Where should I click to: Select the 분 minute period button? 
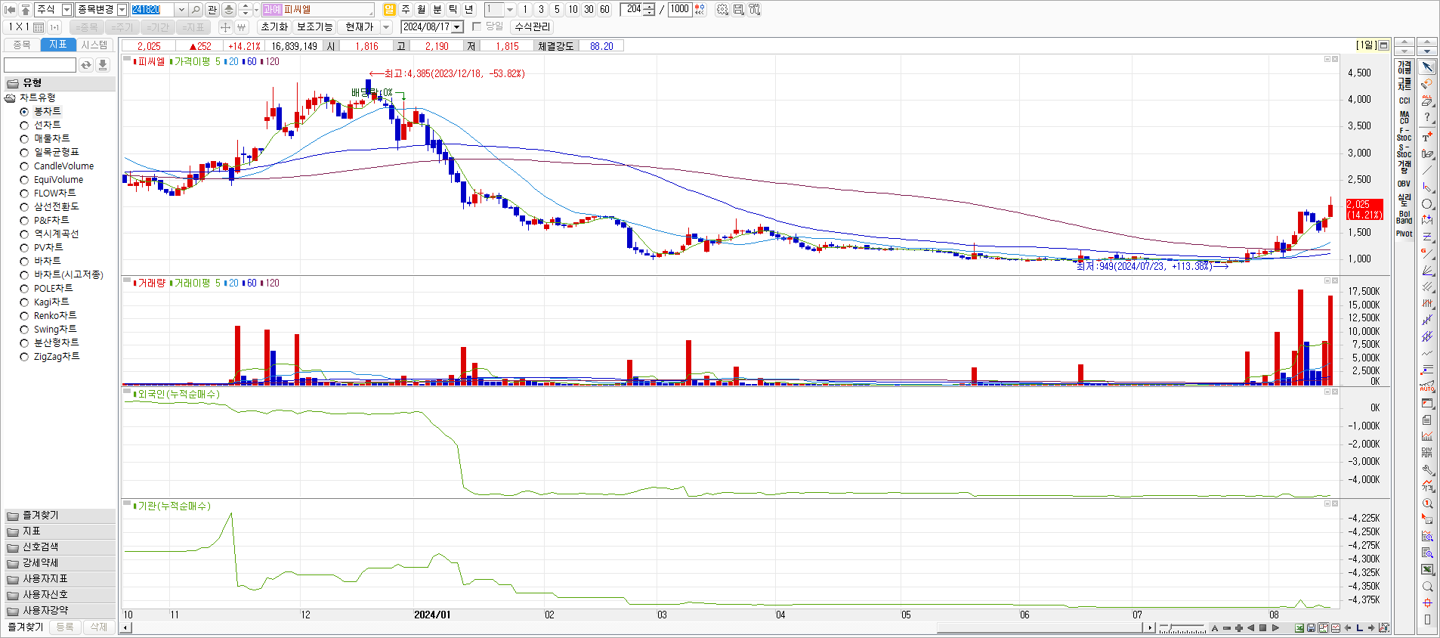[437, 10]
